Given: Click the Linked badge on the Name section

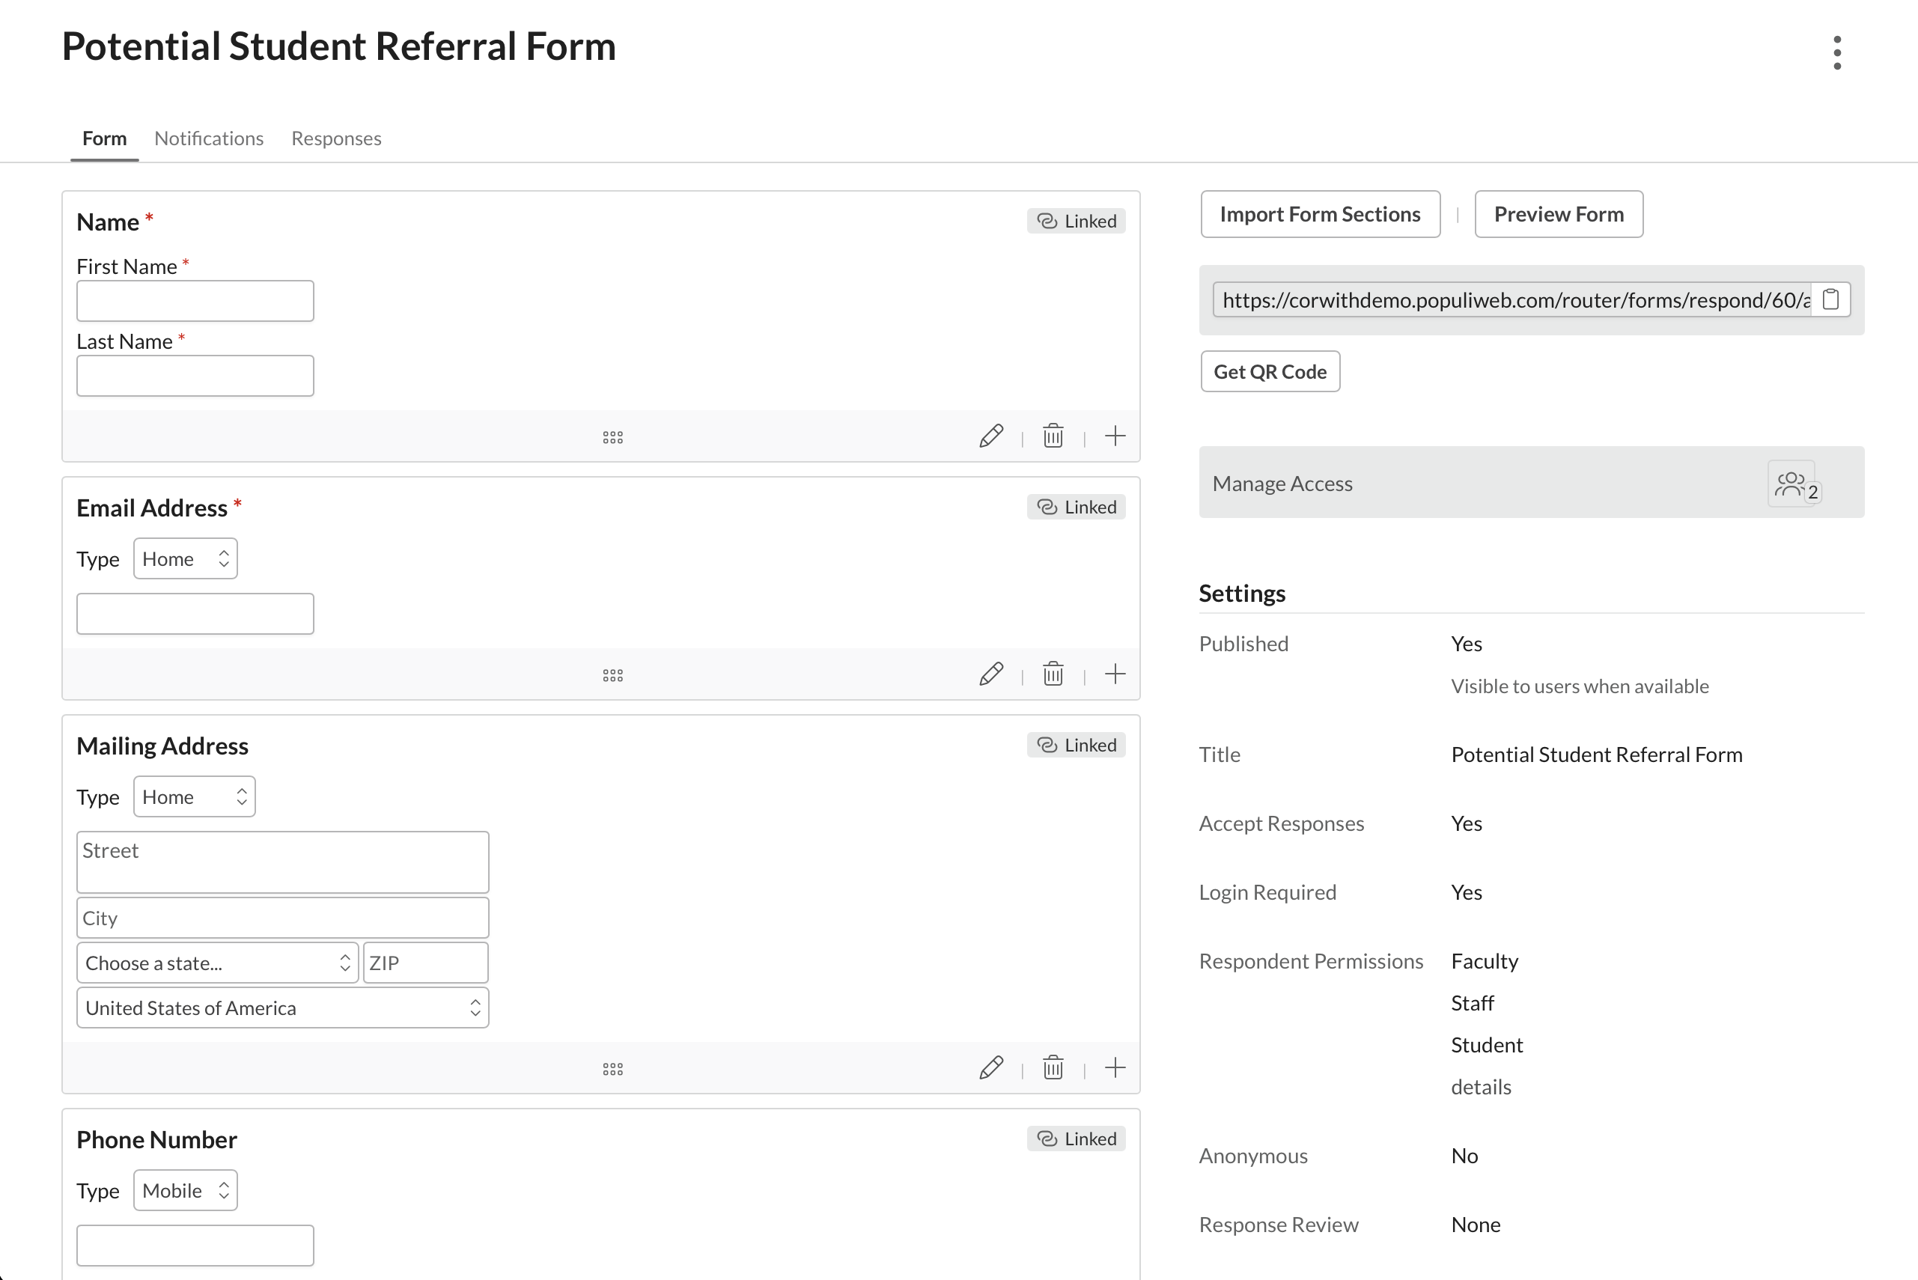Looking at the screenshot, I should click(x=1075, y=220).
